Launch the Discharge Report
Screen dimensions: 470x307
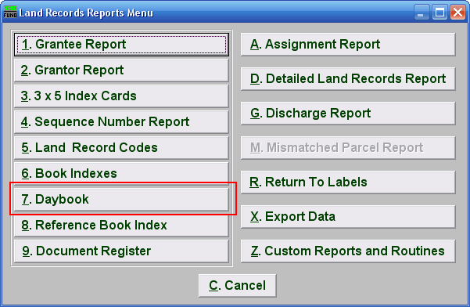tap(348, 114)
